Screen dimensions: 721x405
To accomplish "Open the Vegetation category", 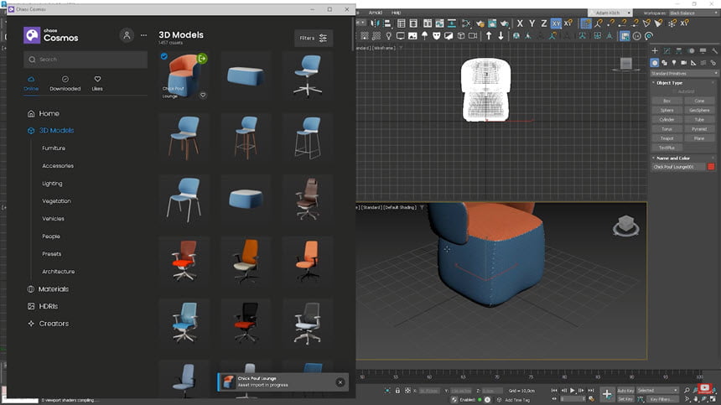I will pos(56,201).
